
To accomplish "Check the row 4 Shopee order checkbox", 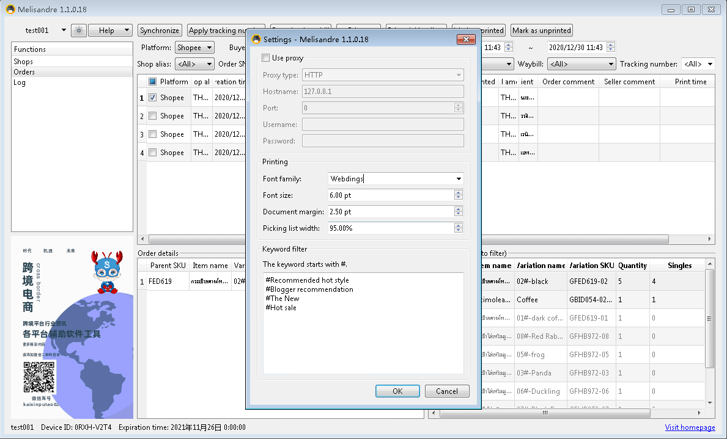I will [x=152, y=153].
